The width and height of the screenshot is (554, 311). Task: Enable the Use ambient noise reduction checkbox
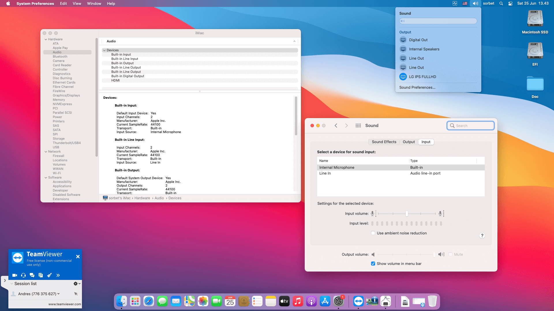[x=373, y=233]
